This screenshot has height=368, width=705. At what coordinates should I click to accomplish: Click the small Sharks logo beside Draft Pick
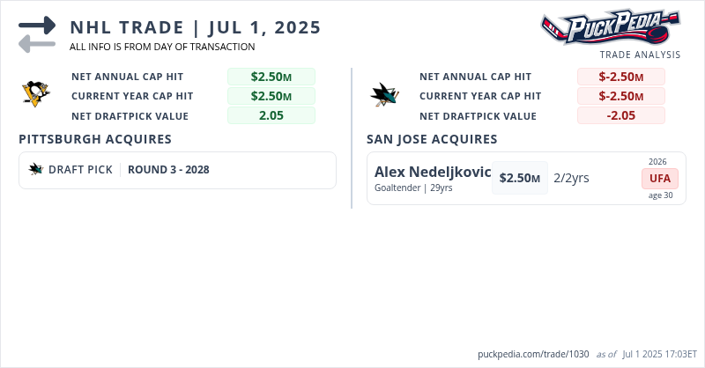(36, 170)
